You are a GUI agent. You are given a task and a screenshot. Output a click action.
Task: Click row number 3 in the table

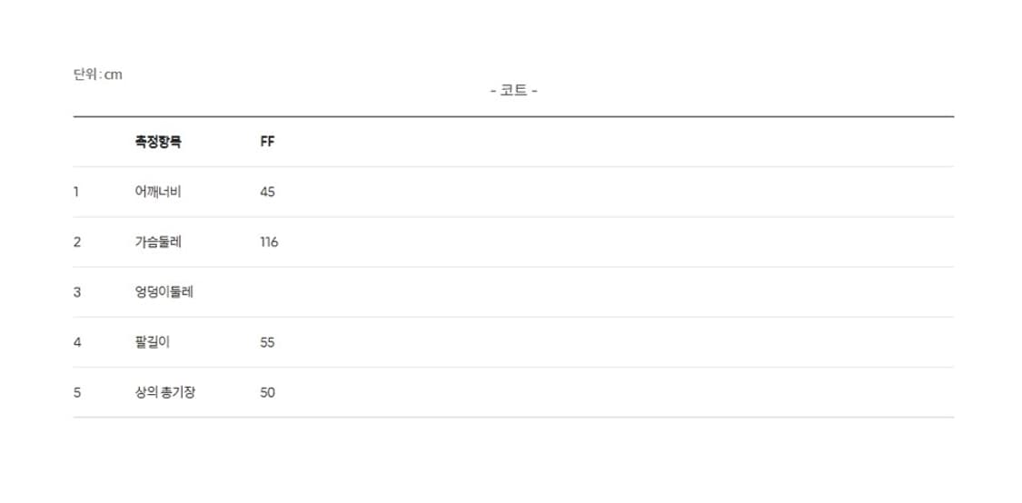coord(77,292)
